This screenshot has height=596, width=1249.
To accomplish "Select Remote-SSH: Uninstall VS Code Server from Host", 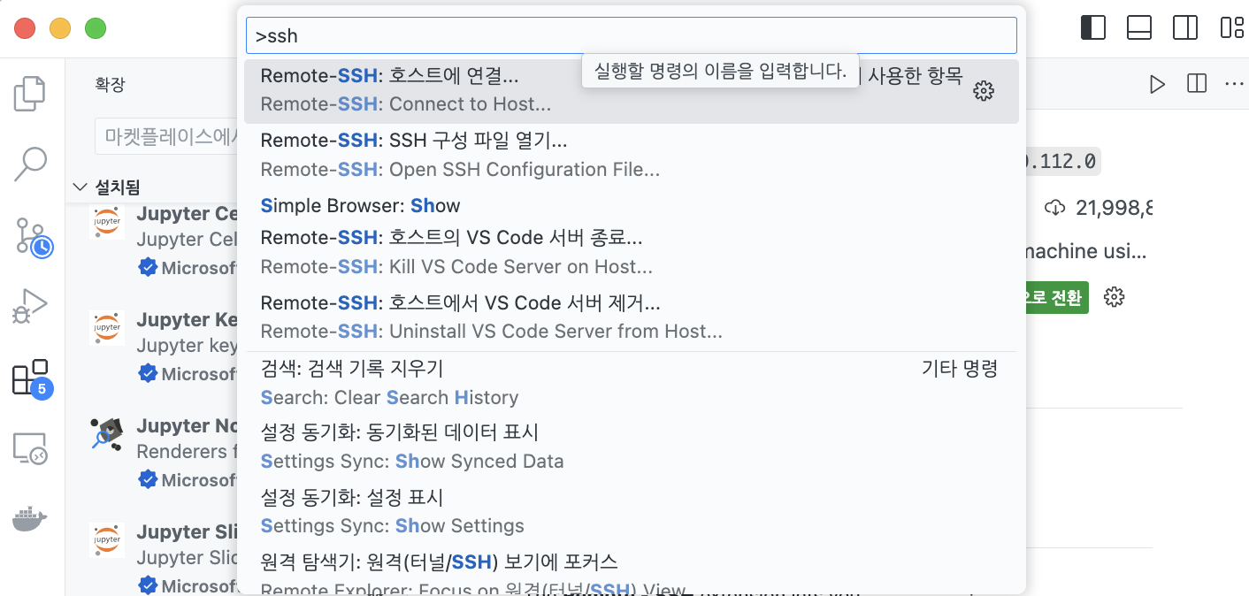I will (632, 317).
